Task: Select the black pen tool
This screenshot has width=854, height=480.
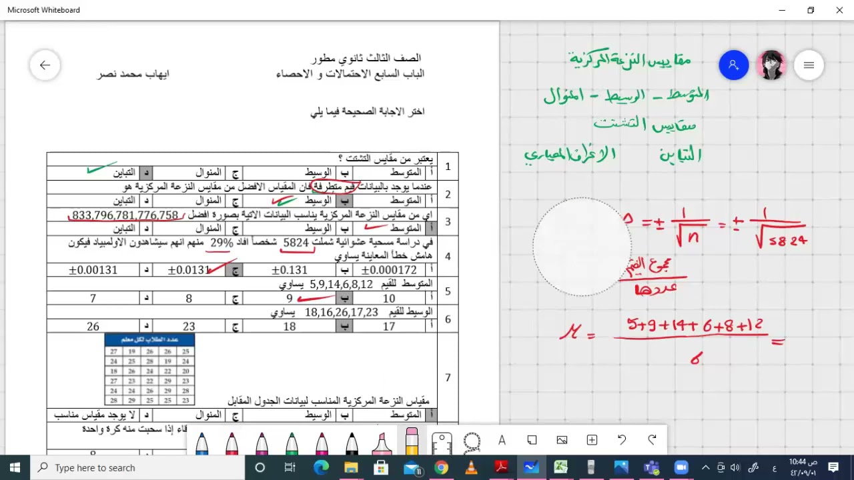Action: pos(352,443)
